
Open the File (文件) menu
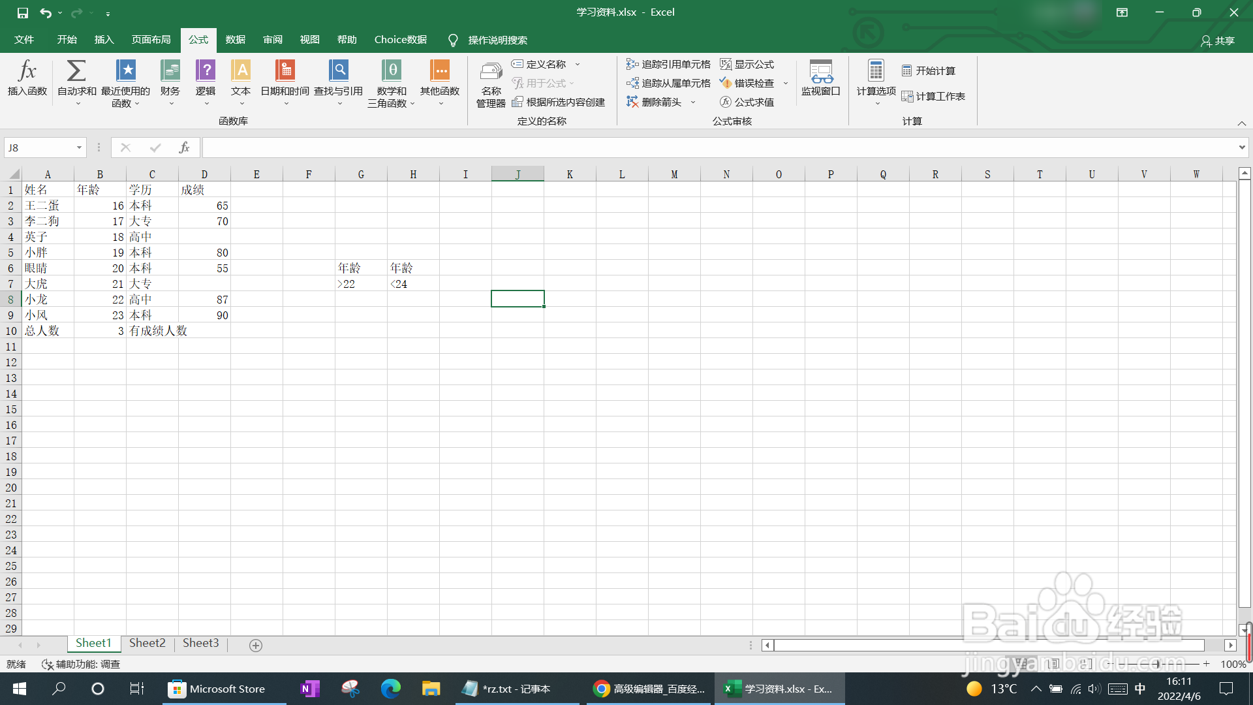pyautogui.click(x=24, y=40)
